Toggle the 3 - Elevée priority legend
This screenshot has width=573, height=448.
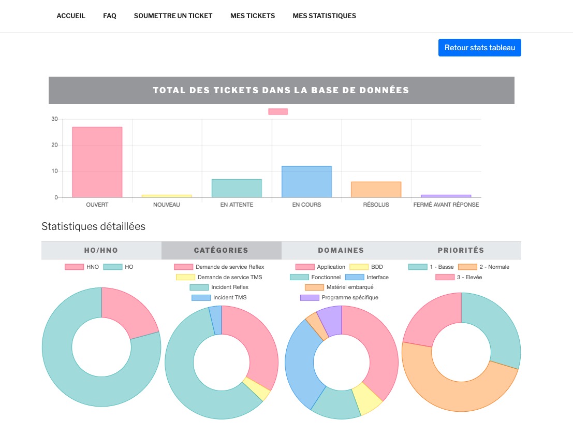[445, 277]
